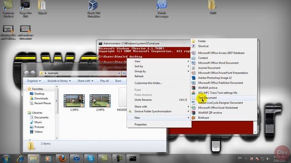The image size is (291, 163).
Task: Create Microsoft Office Access 2007 Database
Action: [221, 53]
